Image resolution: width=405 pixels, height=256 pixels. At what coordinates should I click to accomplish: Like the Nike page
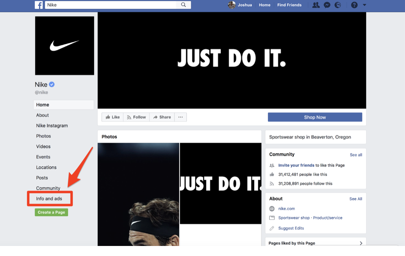click(112, 117)
